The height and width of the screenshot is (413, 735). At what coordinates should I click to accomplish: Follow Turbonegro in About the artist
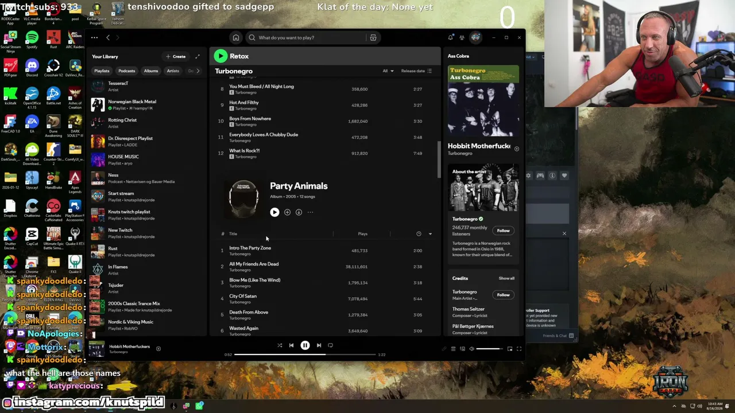click(503, 231)
